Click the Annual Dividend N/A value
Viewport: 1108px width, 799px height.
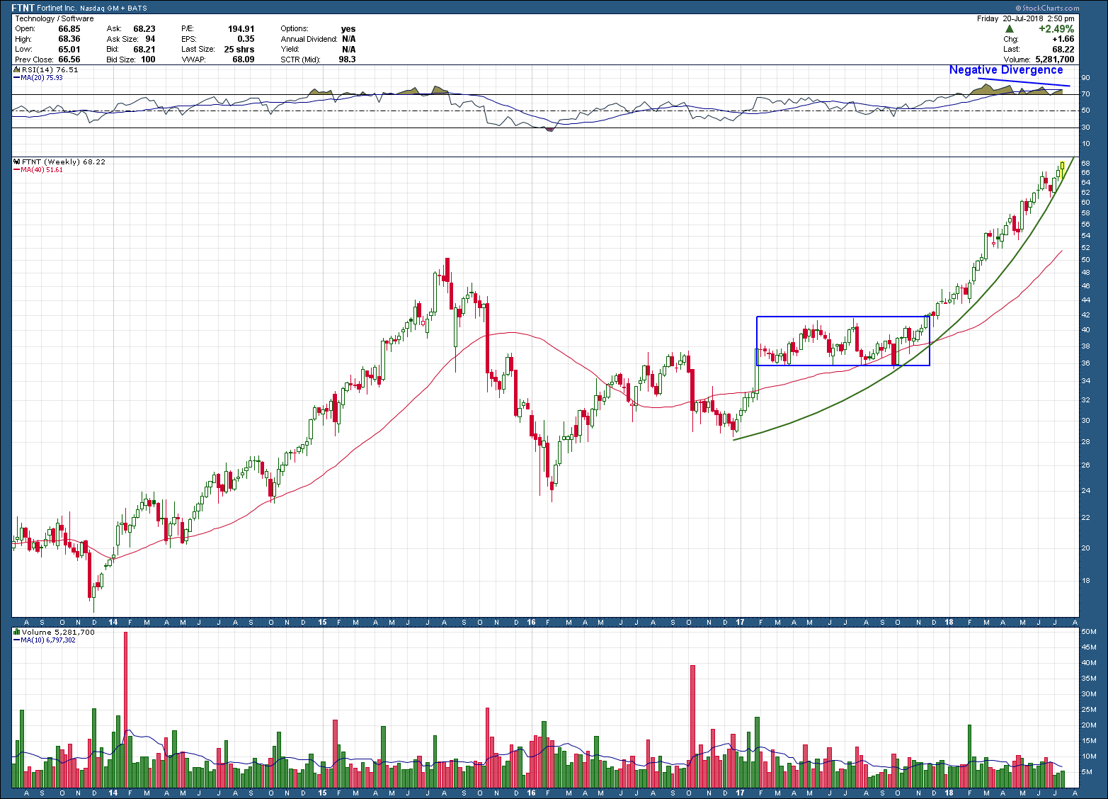point(349,39)
